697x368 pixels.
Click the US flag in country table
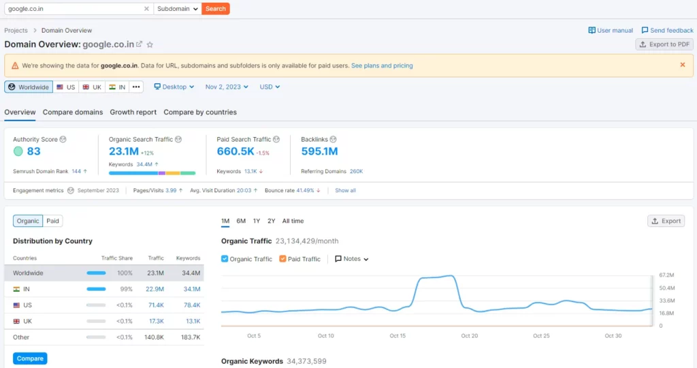click(x=16, y=305)
